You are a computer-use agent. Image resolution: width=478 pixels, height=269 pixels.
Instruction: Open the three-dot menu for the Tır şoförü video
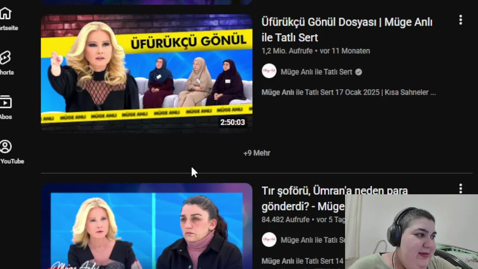(460, 188)
